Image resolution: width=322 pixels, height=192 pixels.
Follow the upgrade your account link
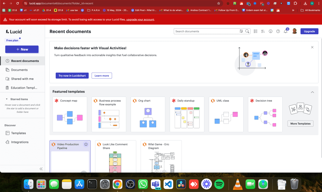[x=140, y=19]
